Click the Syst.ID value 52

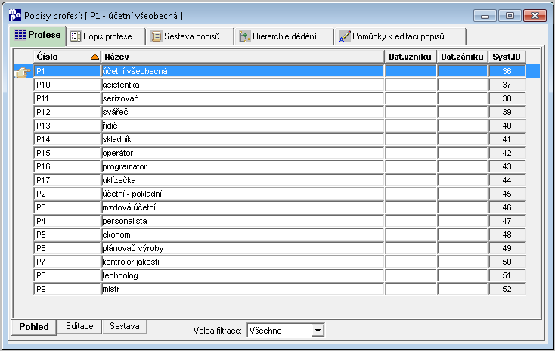tap(507, 290)
